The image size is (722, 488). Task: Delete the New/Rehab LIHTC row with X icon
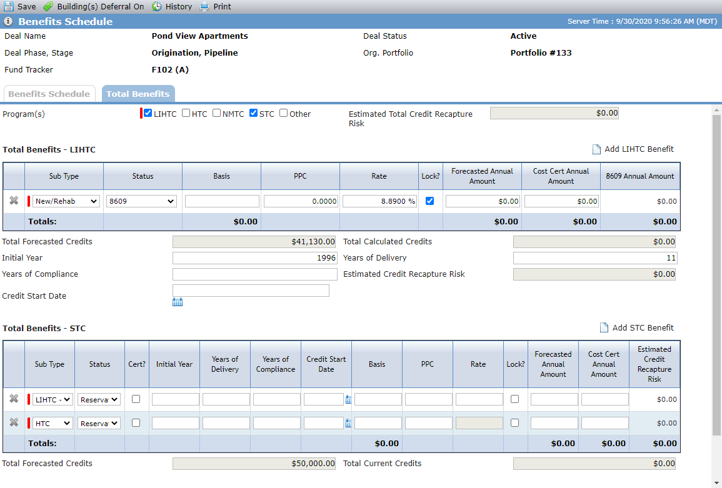coord(14,201)
